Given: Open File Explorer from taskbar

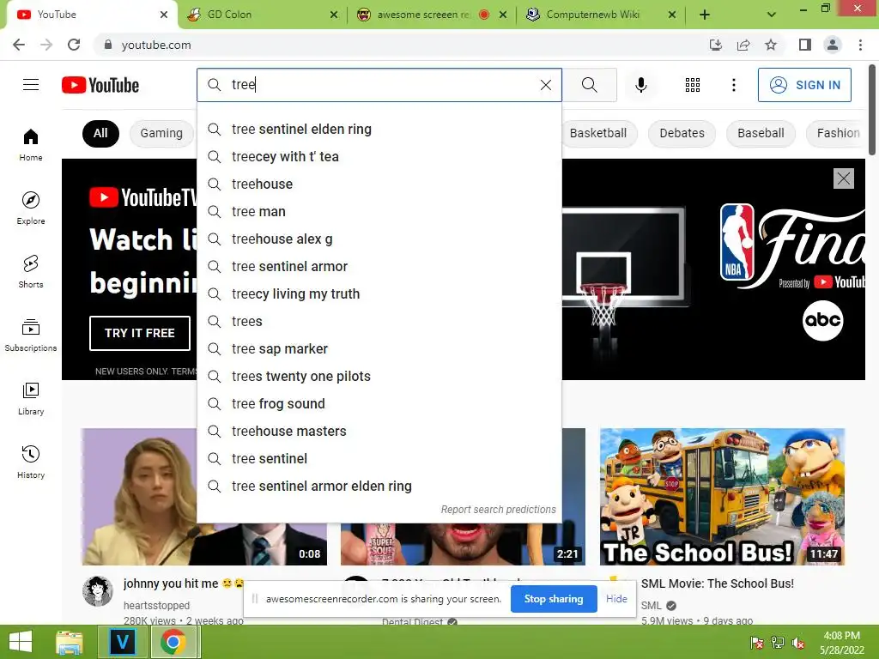Looking at the screenshot, I should [70, 642].
